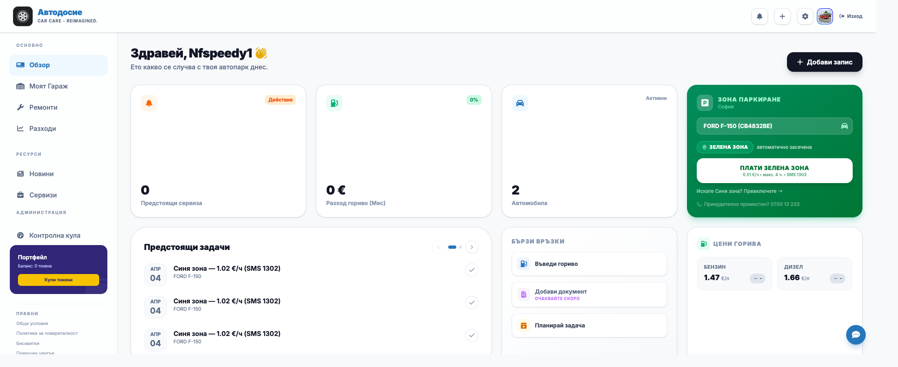898x367 pixels.
Task: Open the chat support bubble icon
Action: pos(856,335)
